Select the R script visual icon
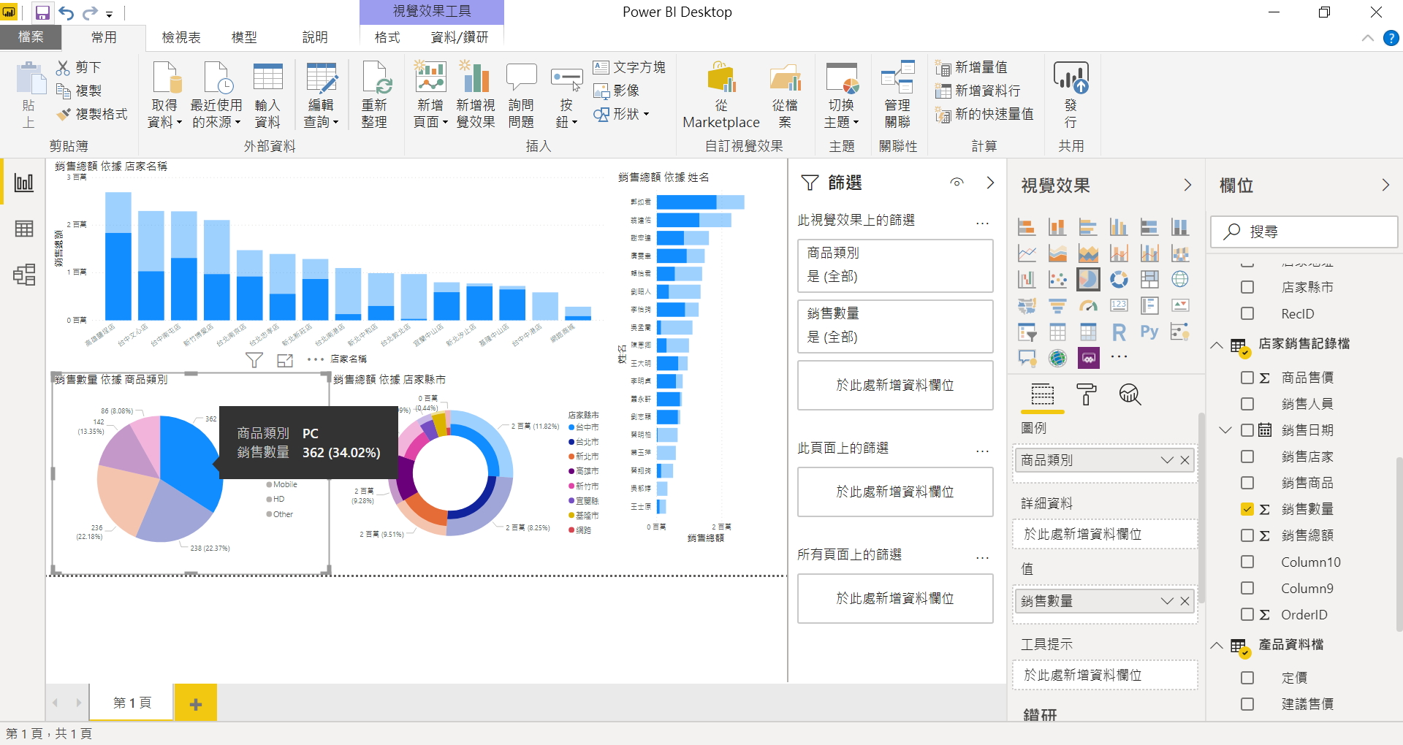Screen dimensions: 1403x745 click(x=1119, y=332)
